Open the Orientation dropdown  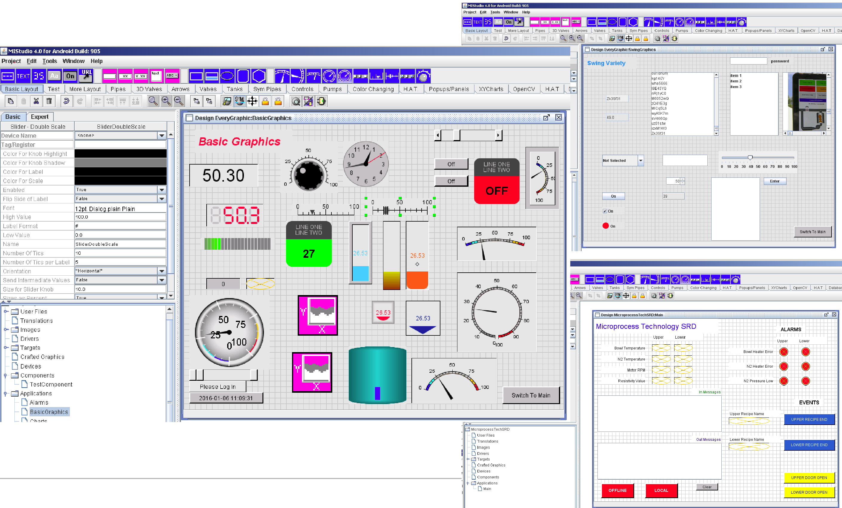162,271
